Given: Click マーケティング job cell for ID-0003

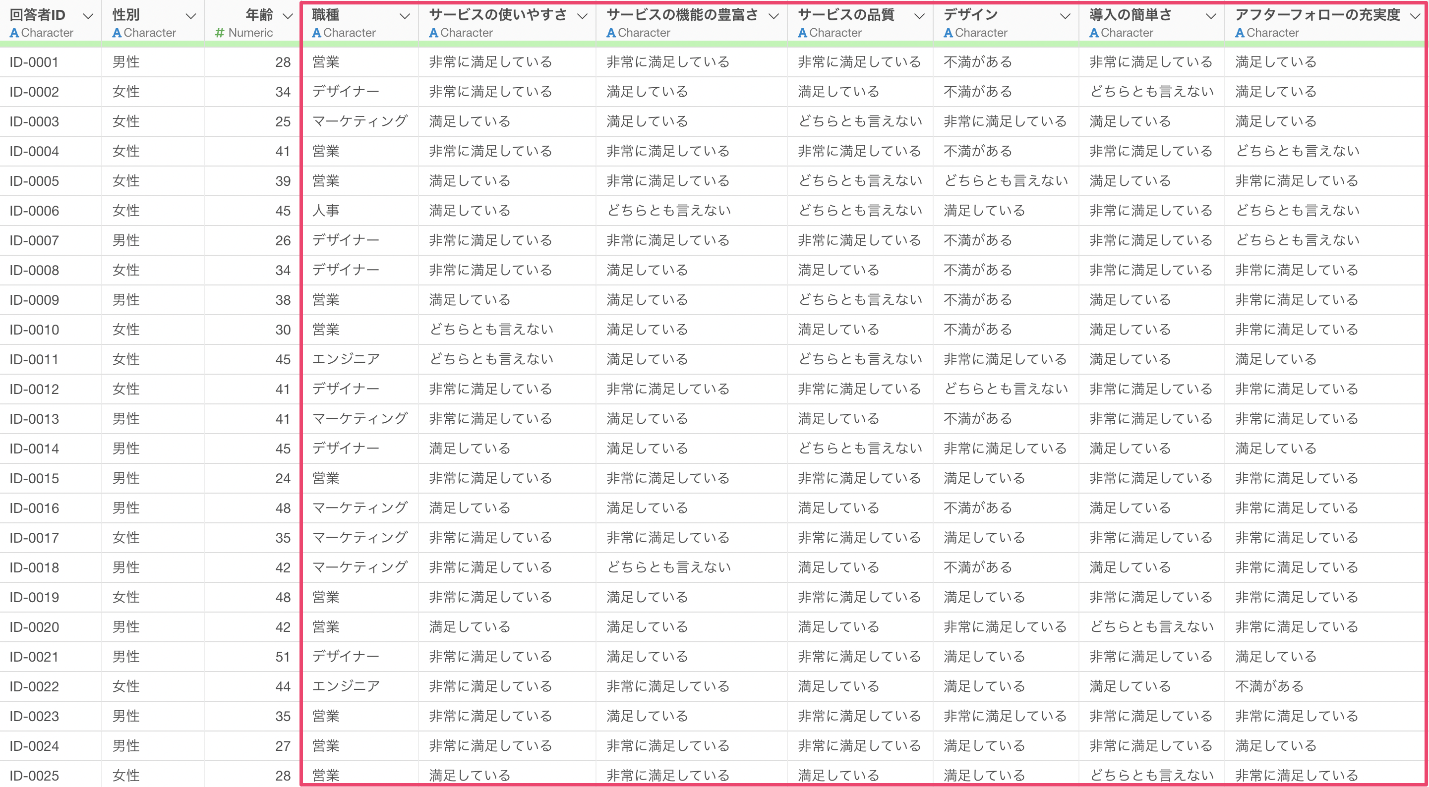Looking at the screenshot, I should pos(359,121).
